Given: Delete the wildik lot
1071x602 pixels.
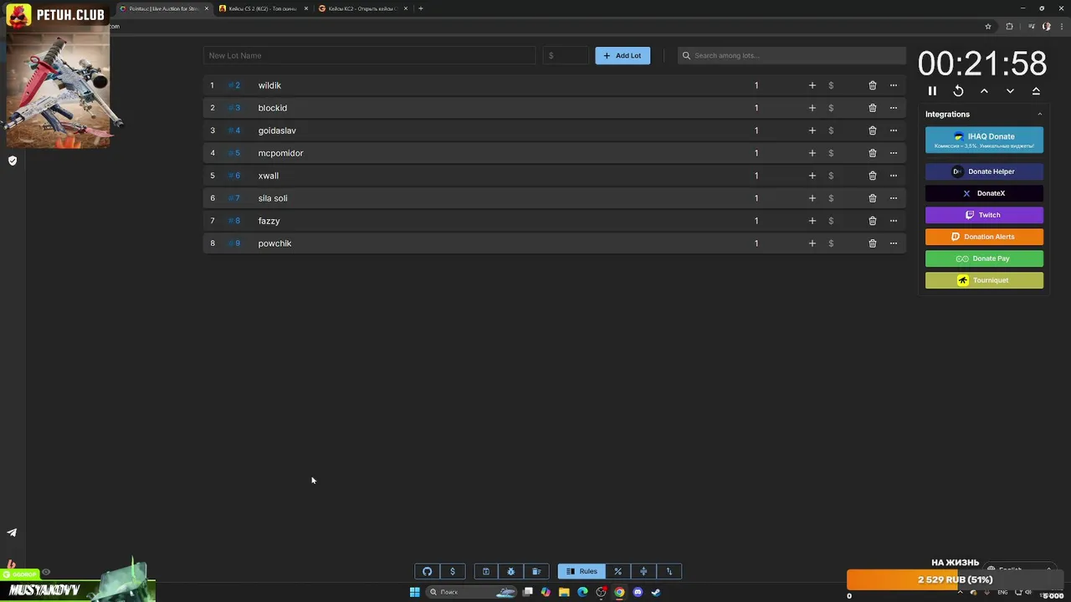Looking at the screenshot, I should click(x=872, y=85).
